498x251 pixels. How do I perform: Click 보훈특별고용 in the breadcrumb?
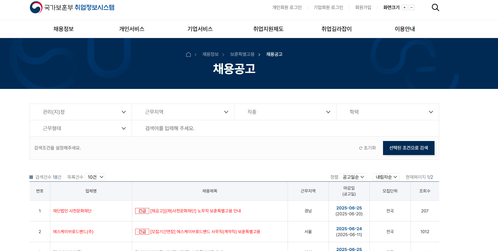coord(242,54)
